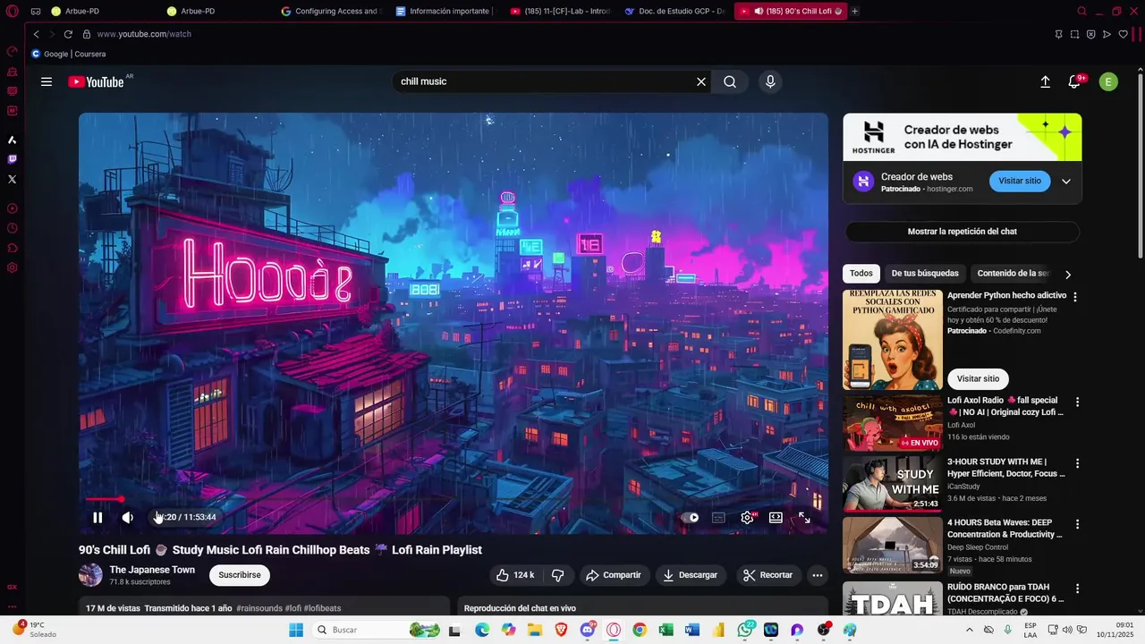The height and width of the screenshot is (644, 1145).
Task: Start voice search with microphone
Action: pyautogui.click(x=770, y=81)
